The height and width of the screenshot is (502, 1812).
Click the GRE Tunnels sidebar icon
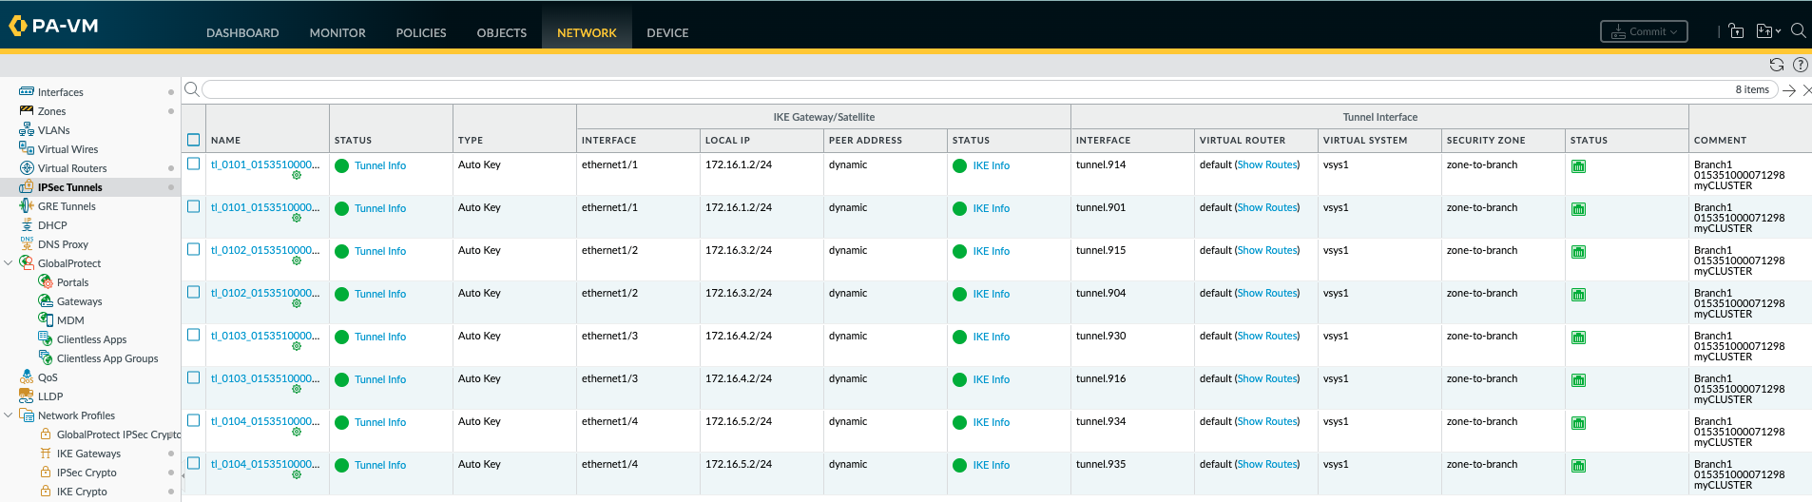click(27, 206)
